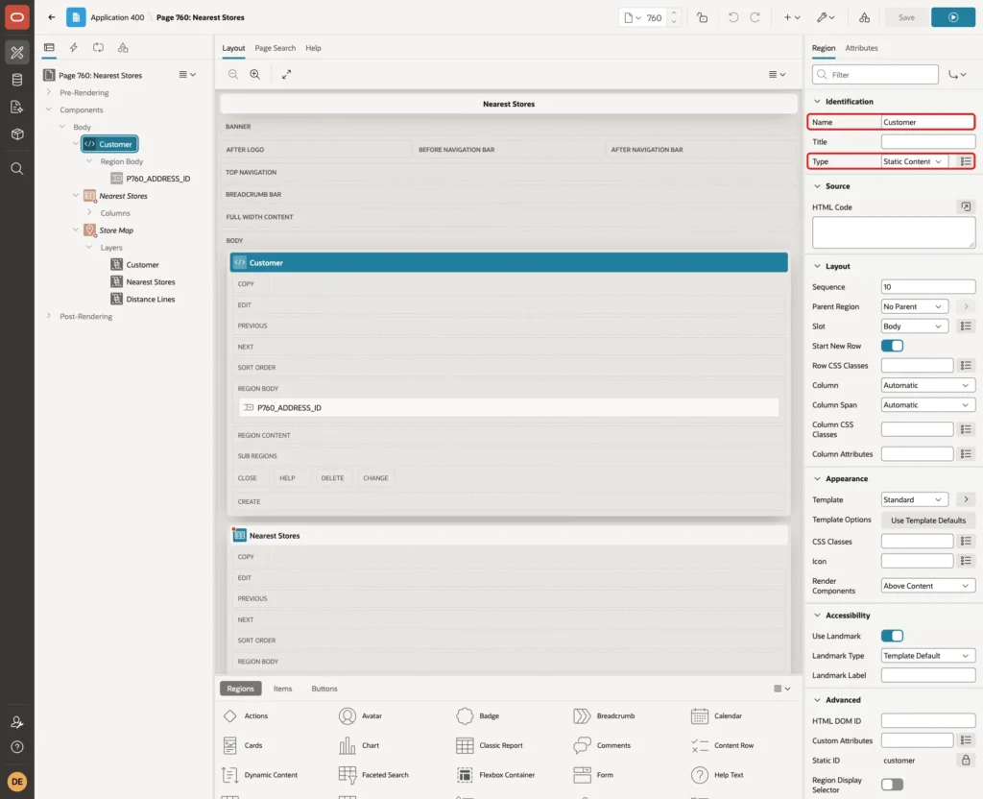Click the Static ID lock icon
Viewport: 983px width, 799px height.
pos(966,761)
